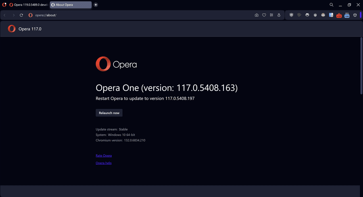Open the grey cat-face extension icon
The width and height of the screenshot is (363, 197).
[x=315, y=15]
